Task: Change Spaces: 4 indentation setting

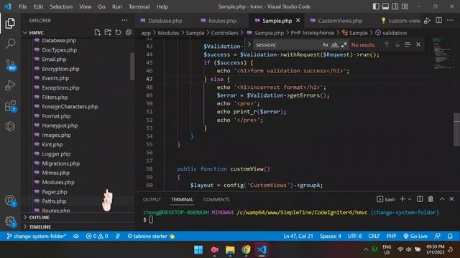Action: coord(331,236)
